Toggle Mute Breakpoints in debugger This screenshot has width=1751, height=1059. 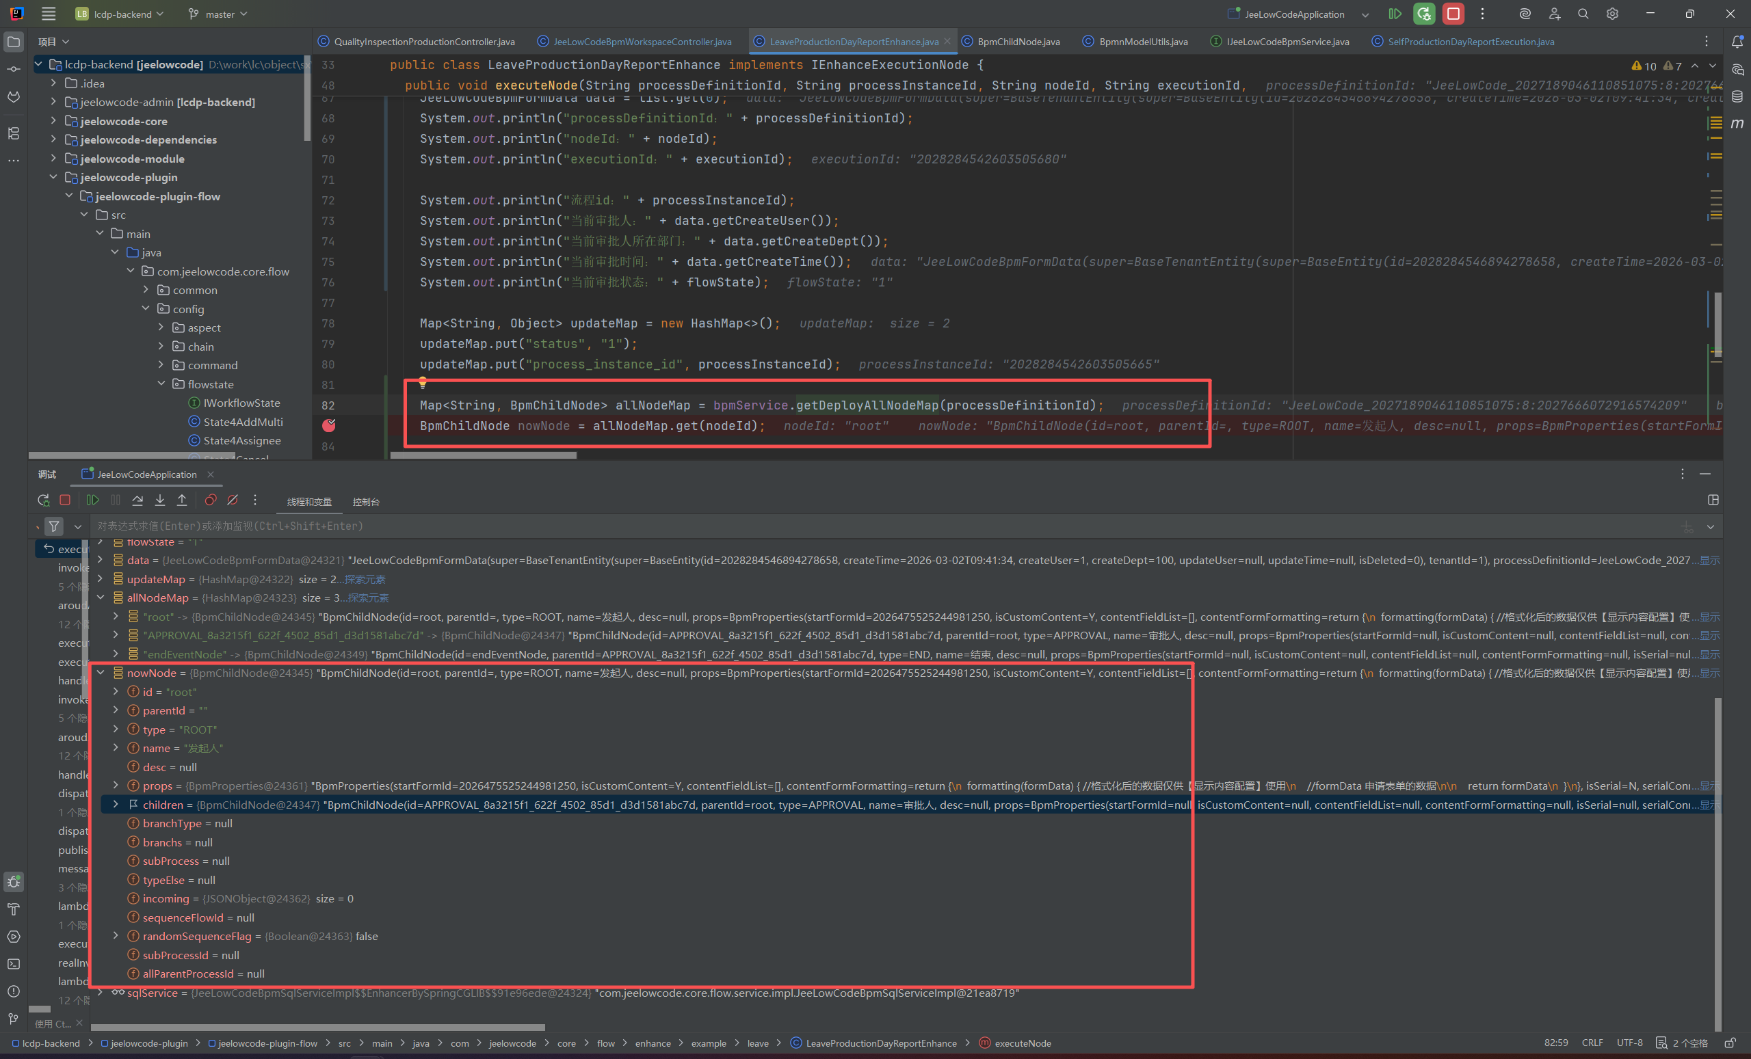pyautogui.click(x=233, y=500)
